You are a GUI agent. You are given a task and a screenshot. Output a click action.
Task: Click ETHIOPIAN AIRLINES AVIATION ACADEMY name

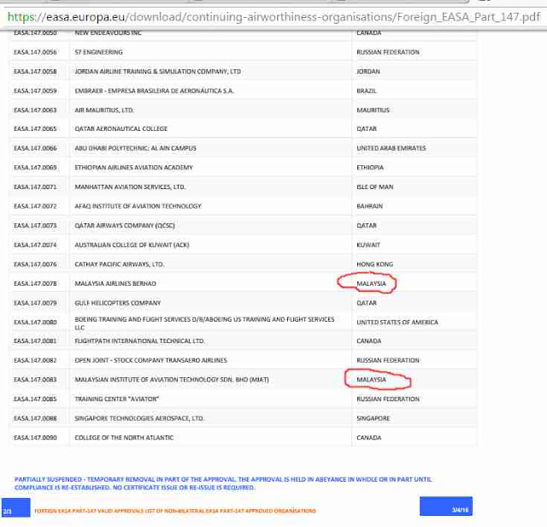[x=133, y=168]
